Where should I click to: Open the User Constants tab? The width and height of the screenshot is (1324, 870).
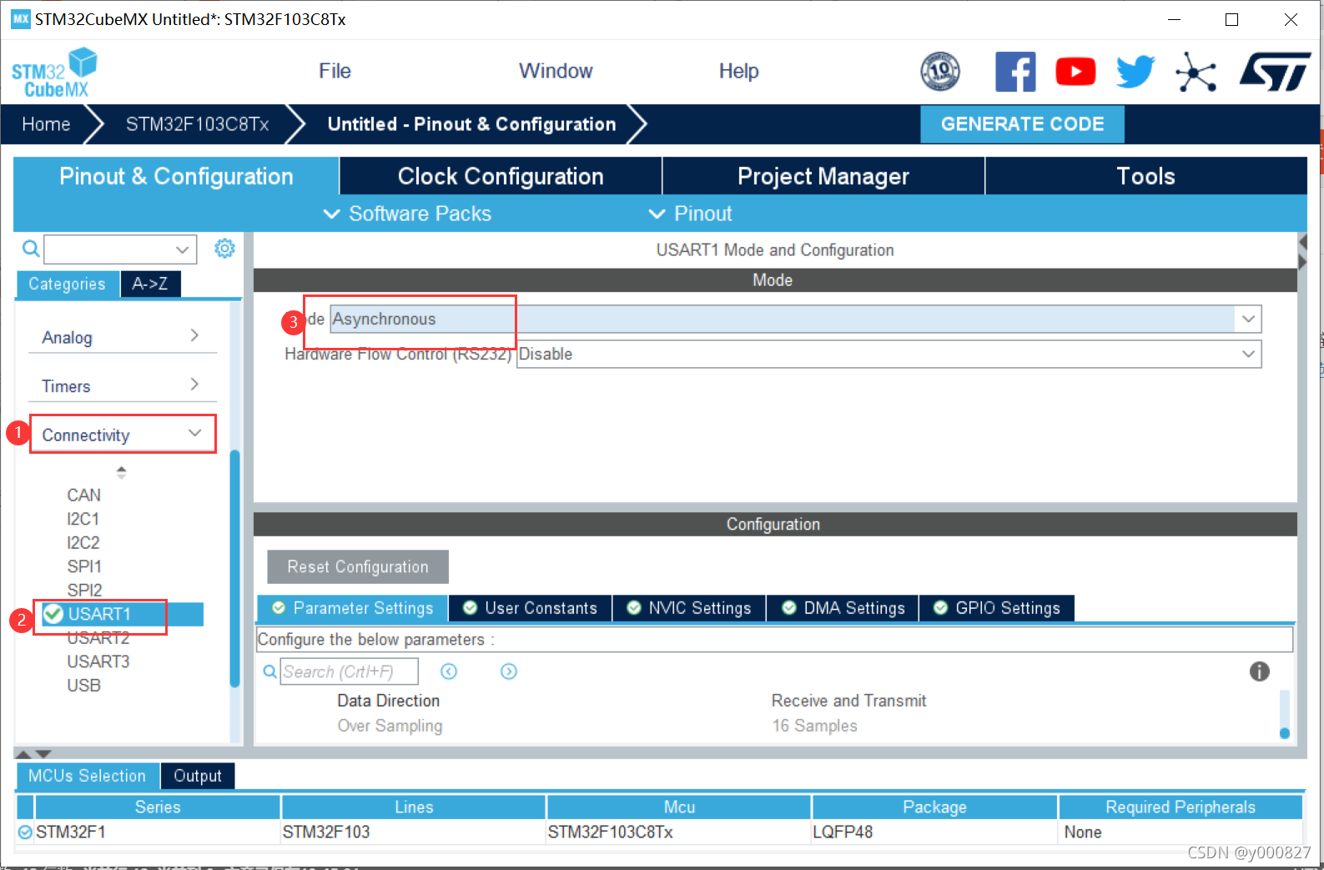[x=531, y=608]
